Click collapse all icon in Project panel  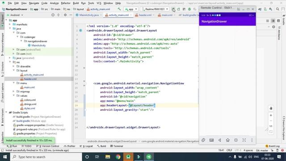(x=59, y=15)
